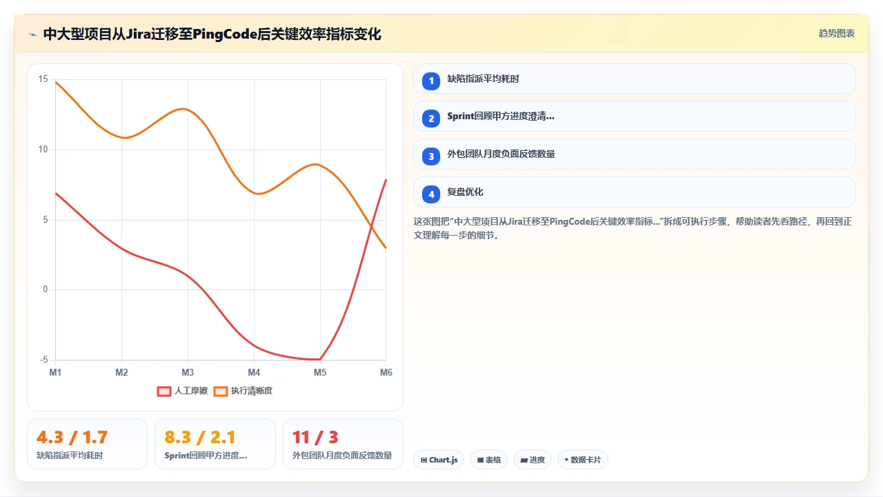Click the chart title 中大型项目从Jira迁移至PingCode
Screen dimensions: 883x497
(x=212, y=34)
